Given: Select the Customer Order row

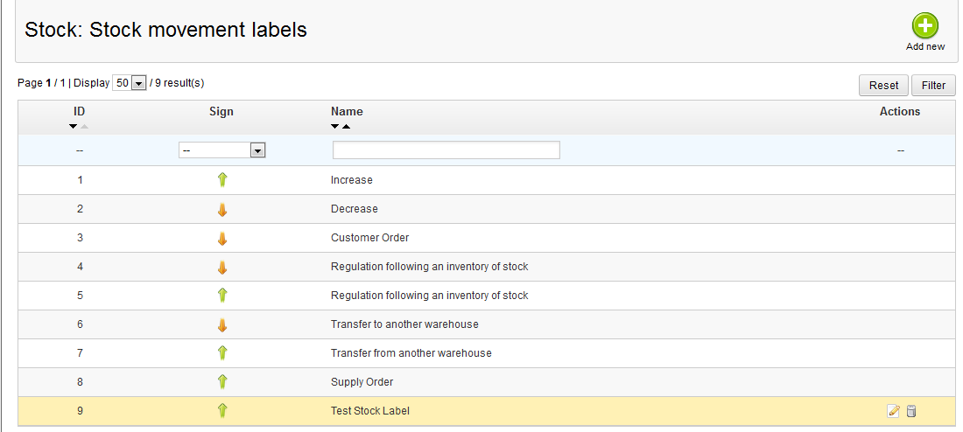Looking at the screenshot, I should click(x=488, y=238).
